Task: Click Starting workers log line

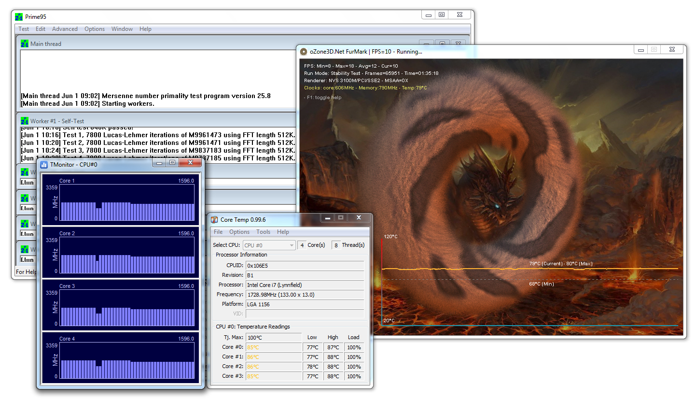Action: coord(88,104)
